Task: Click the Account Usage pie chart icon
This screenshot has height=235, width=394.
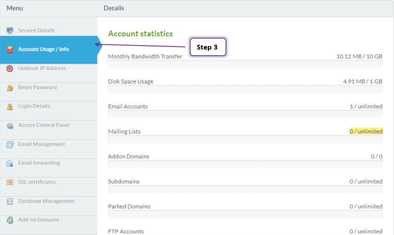Action: pyautogui.click(x=10, y=50)
